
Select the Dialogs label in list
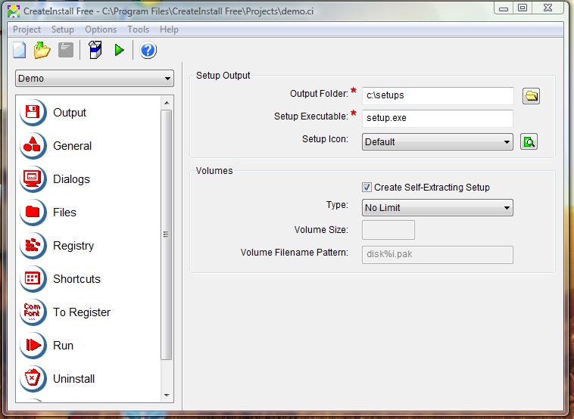point(71,179)
